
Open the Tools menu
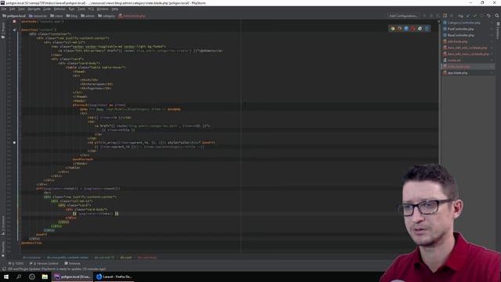81,9
